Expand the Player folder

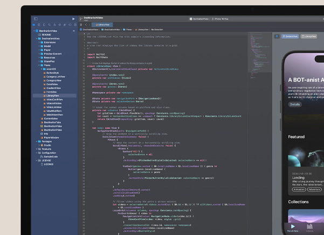coord(39,50)
